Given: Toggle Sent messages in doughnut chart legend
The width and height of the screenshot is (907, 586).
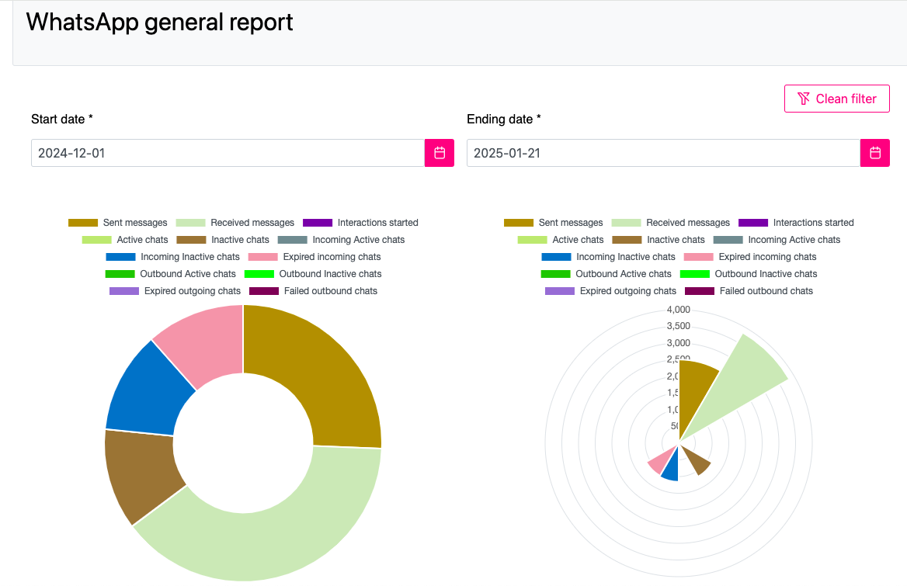Looking at the screenshot, I should pos(117,223).
